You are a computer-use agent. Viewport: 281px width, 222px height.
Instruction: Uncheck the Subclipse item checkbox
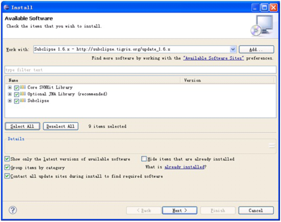click(17, 101)
